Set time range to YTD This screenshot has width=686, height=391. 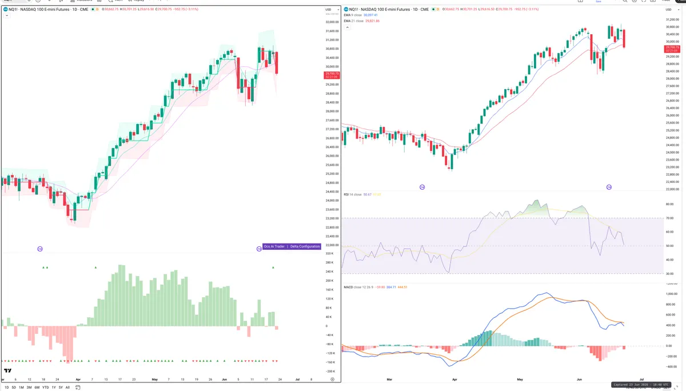click(45, 388)
